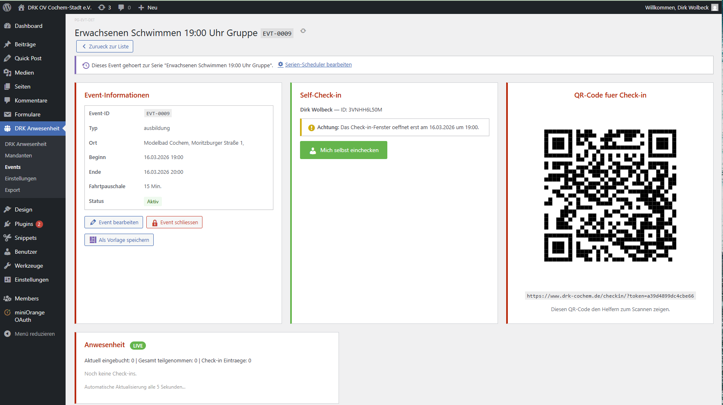The width and height of the screenshot is (723, 405).
Task: Click the refresh icon beside the event title
Action: point(303,31)
